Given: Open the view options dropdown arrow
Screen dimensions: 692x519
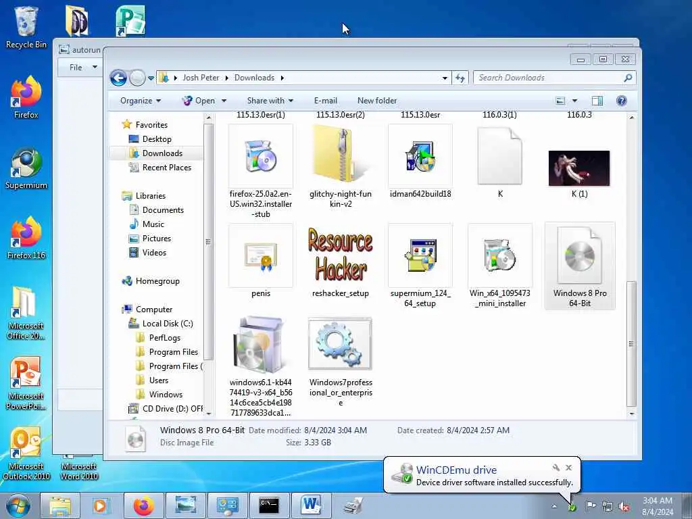Looking at the screenshot, I should tap(574, 101).
